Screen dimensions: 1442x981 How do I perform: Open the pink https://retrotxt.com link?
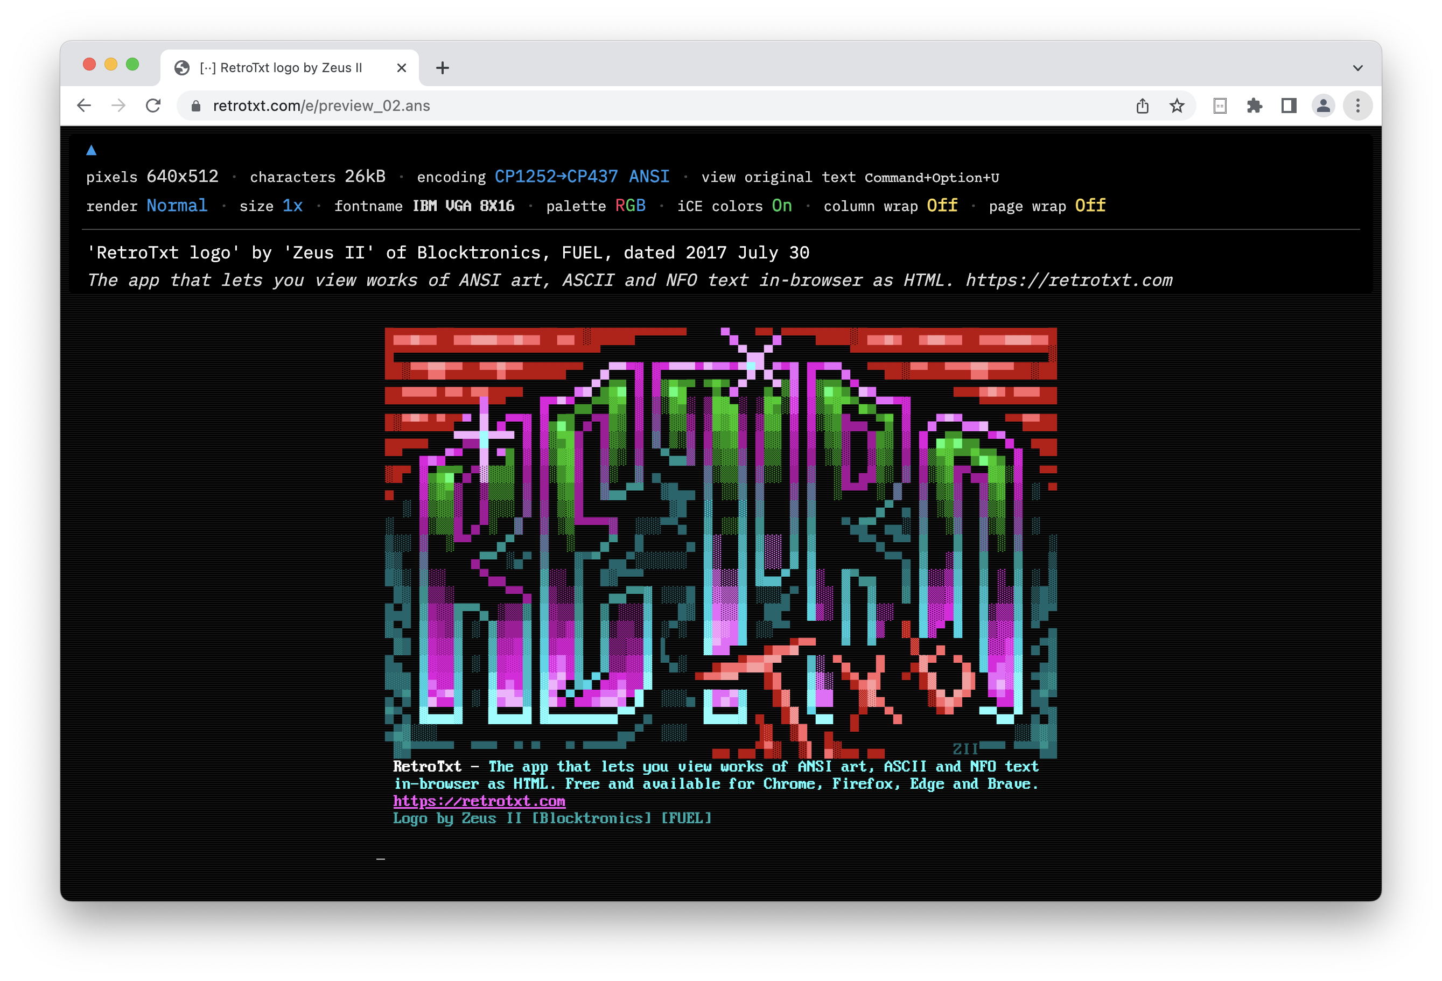[479, 801]
